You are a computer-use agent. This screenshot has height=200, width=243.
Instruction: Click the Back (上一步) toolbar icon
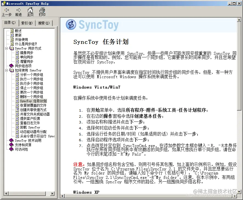tap(7, 10)
